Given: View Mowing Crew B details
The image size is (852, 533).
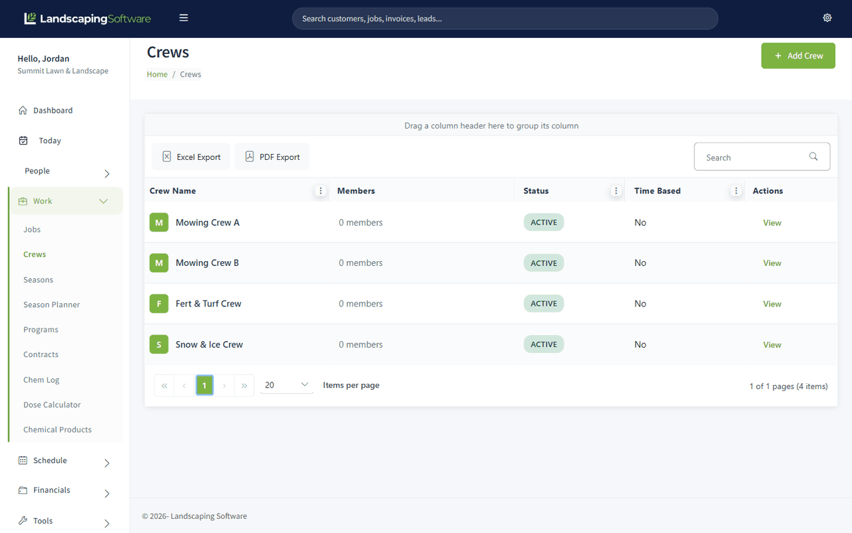Looking at the screenshot, I should pyautogui.click(x=772, y=263).
